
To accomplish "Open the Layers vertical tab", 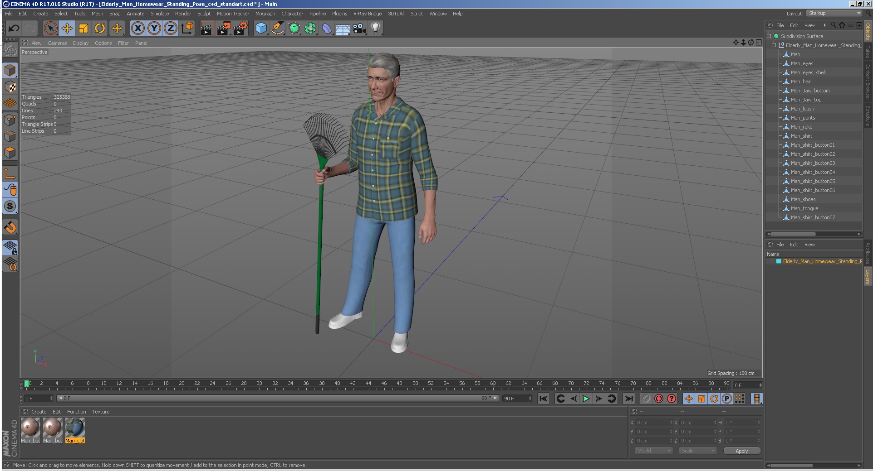I will tap(868, 276).
